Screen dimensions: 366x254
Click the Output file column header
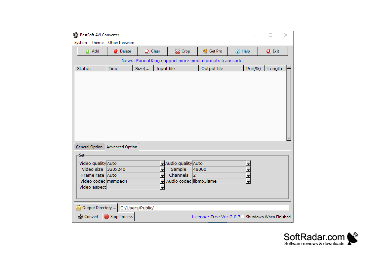click(x=221, y=68)
